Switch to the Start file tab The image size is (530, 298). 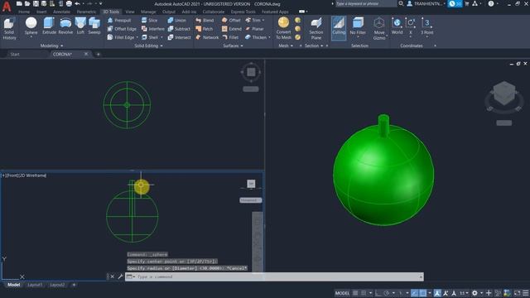(x=15, y=54)
